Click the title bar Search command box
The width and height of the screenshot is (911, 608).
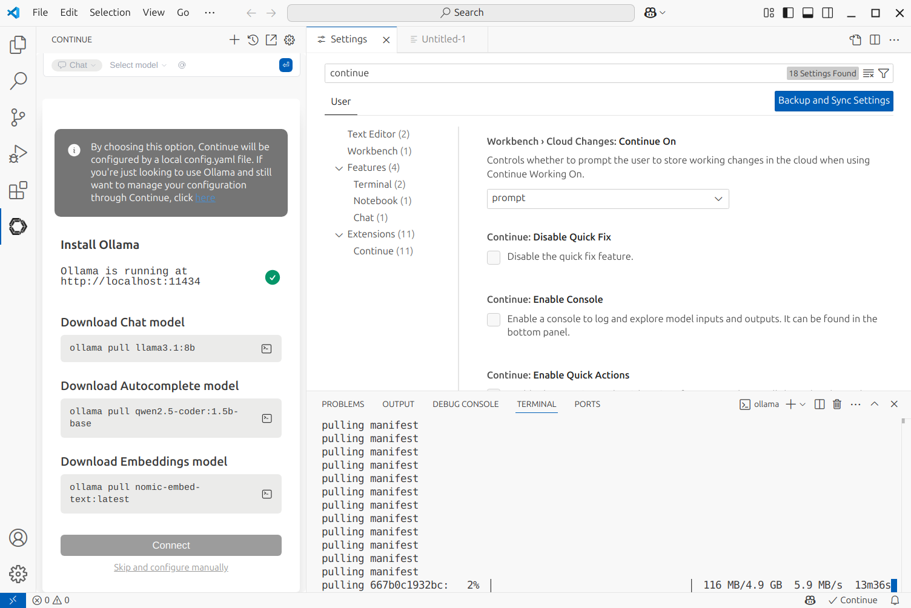tap(461, 13)
